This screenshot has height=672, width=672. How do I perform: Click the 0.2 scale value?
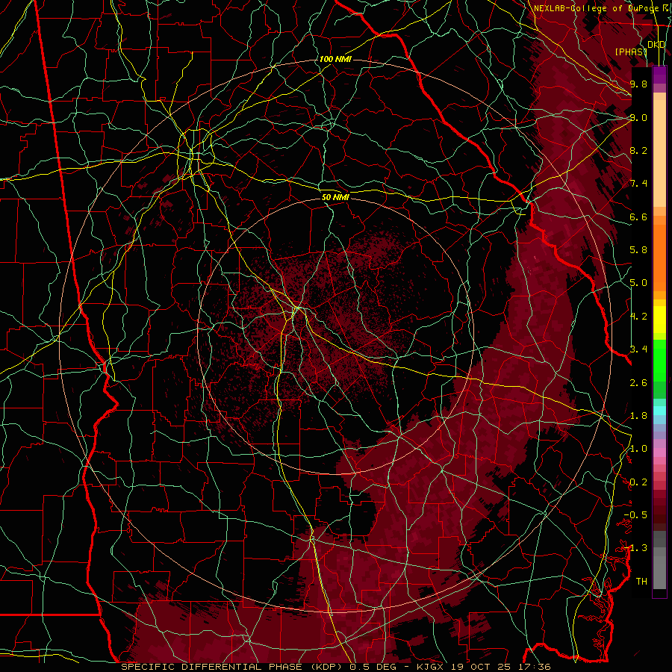click(638, 482)
